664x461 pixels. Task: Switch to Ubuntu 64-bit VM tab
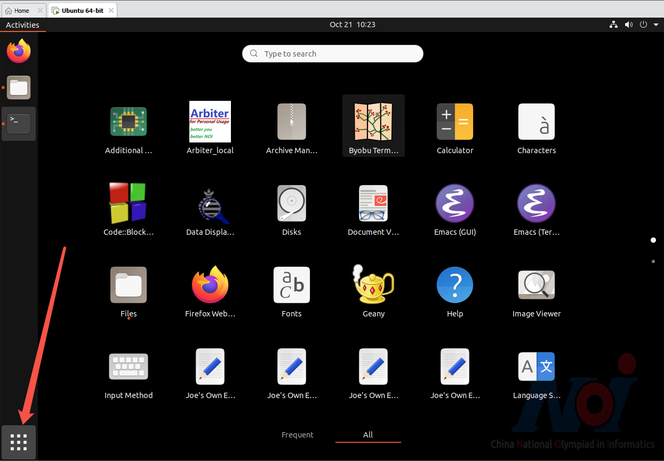(x=82, y=10)
